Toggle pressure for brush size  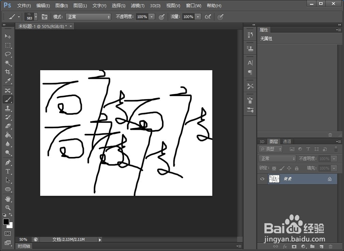pyautogui.click(x=220, y=17)
